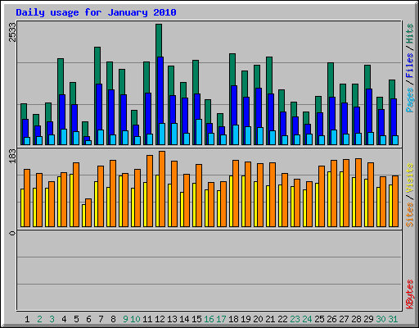
Task: Click day 2 on the x-axis
Action: point(39,319)
